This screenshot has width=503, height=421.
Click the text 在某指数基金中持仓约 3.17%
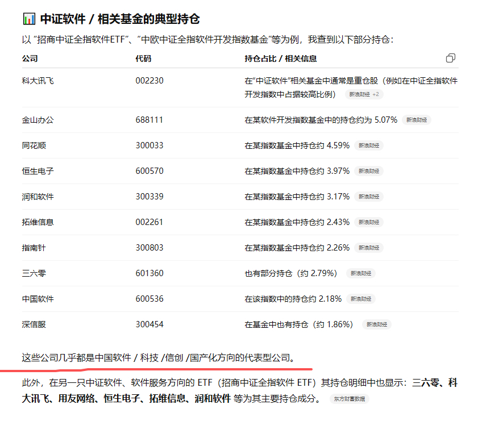[x=297, y=197]
